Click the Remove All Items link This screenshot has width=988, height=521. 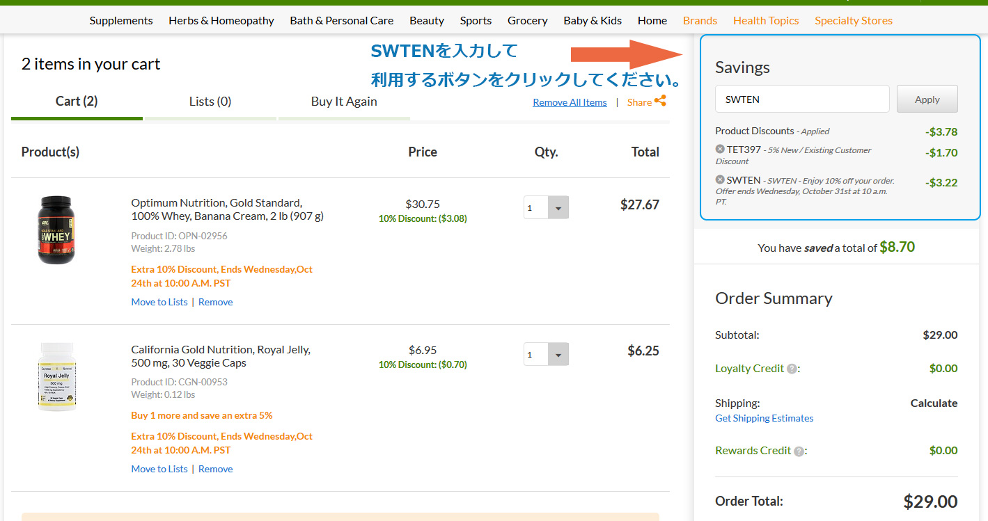coord(570,102)
